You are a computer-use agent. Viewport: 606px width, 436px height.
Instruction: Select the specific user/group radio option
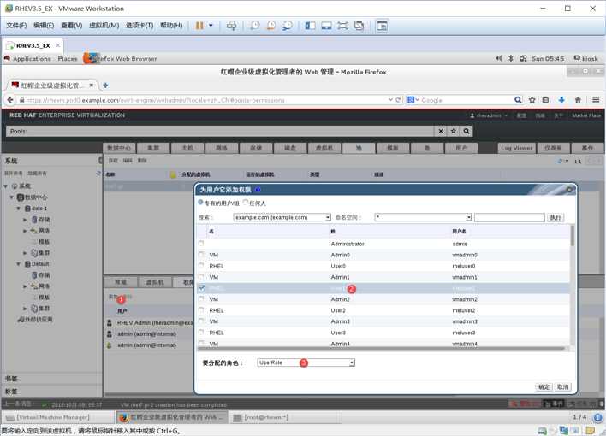(x=200, y=202)
